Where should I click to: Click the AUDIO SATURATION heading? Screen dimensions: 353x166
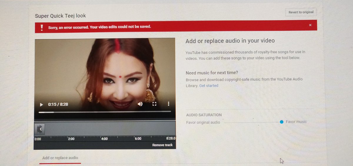click(x=204, y=115)
